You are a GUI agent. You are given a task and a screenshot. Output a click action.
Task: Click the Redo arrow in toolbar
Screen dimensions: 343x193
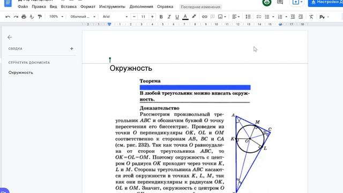pyautogui.click(x=16, y=17)
